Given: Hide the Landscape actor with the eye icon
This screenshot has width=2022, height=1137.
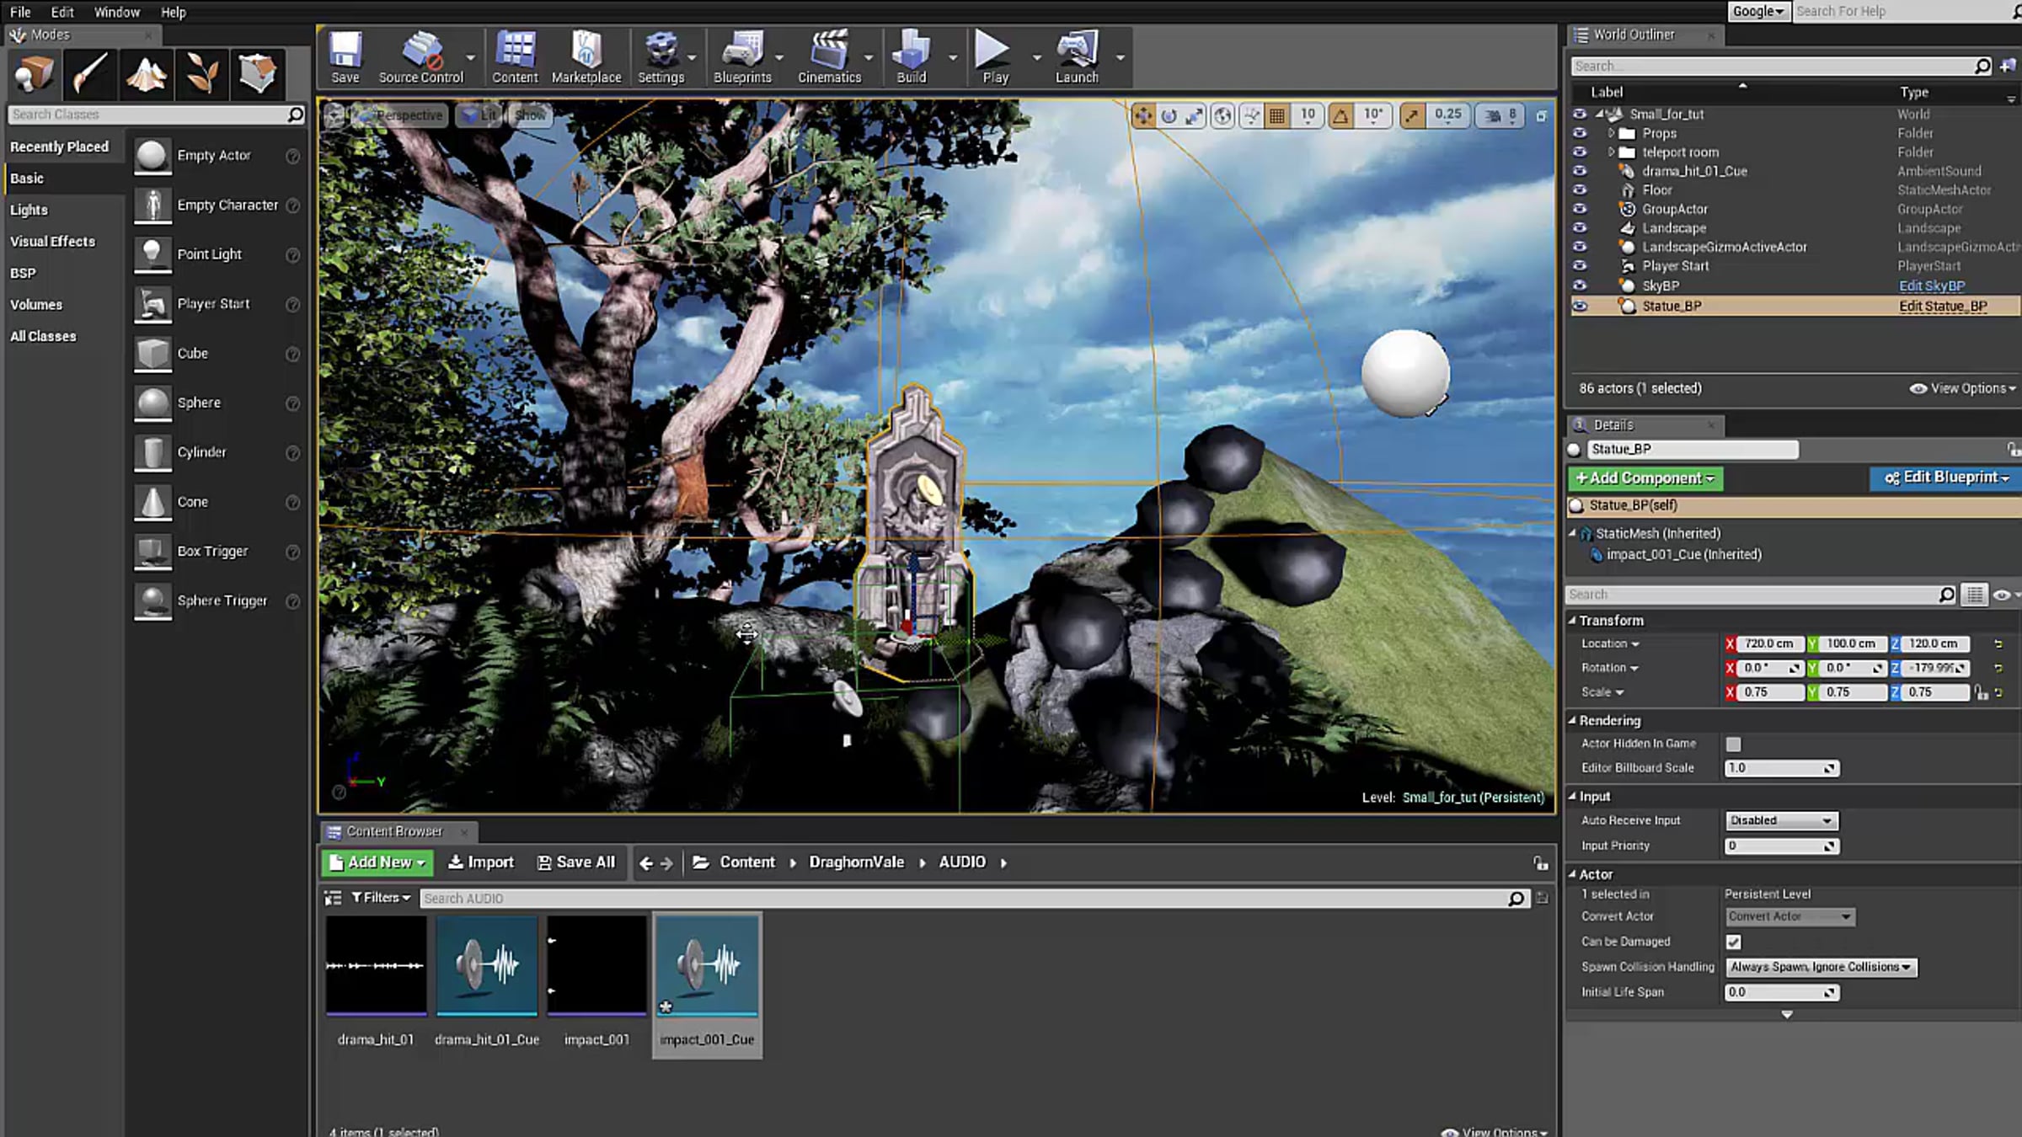Looking at the screenshot, I should 1580,228.
